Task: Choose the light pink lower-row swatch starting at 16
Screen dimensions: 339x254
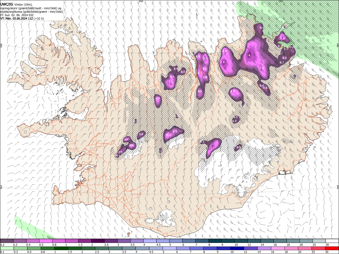Action: pyautogui.click(x=278, y=248)
